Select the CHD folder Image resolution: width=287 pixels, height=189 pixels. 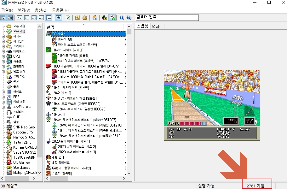coord(17,117)
